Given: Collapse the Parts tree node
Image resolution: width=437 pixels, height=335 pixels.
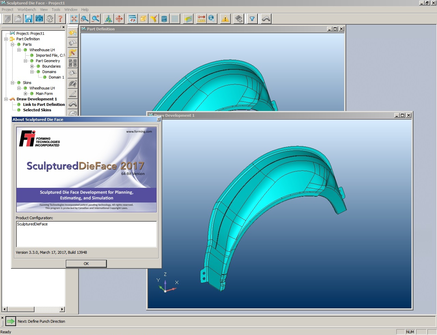Looking at the screenshot, I should 13,44.
